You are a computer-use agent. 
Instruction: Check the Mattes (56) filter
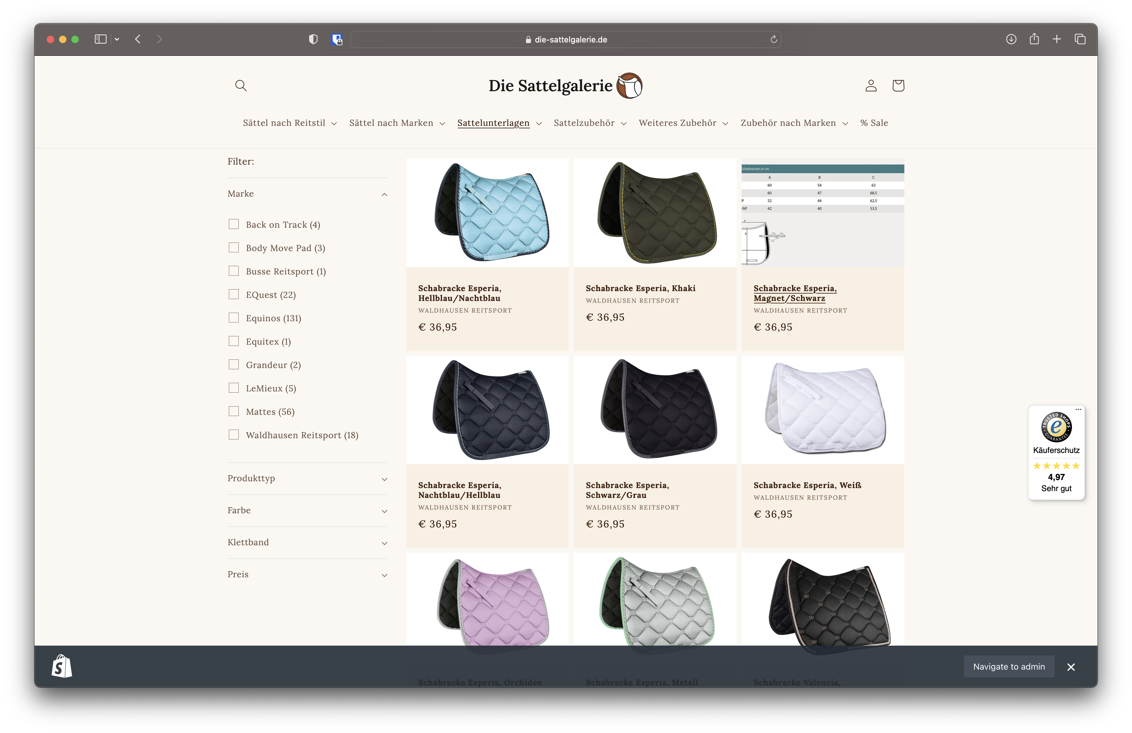pos(233,411)
